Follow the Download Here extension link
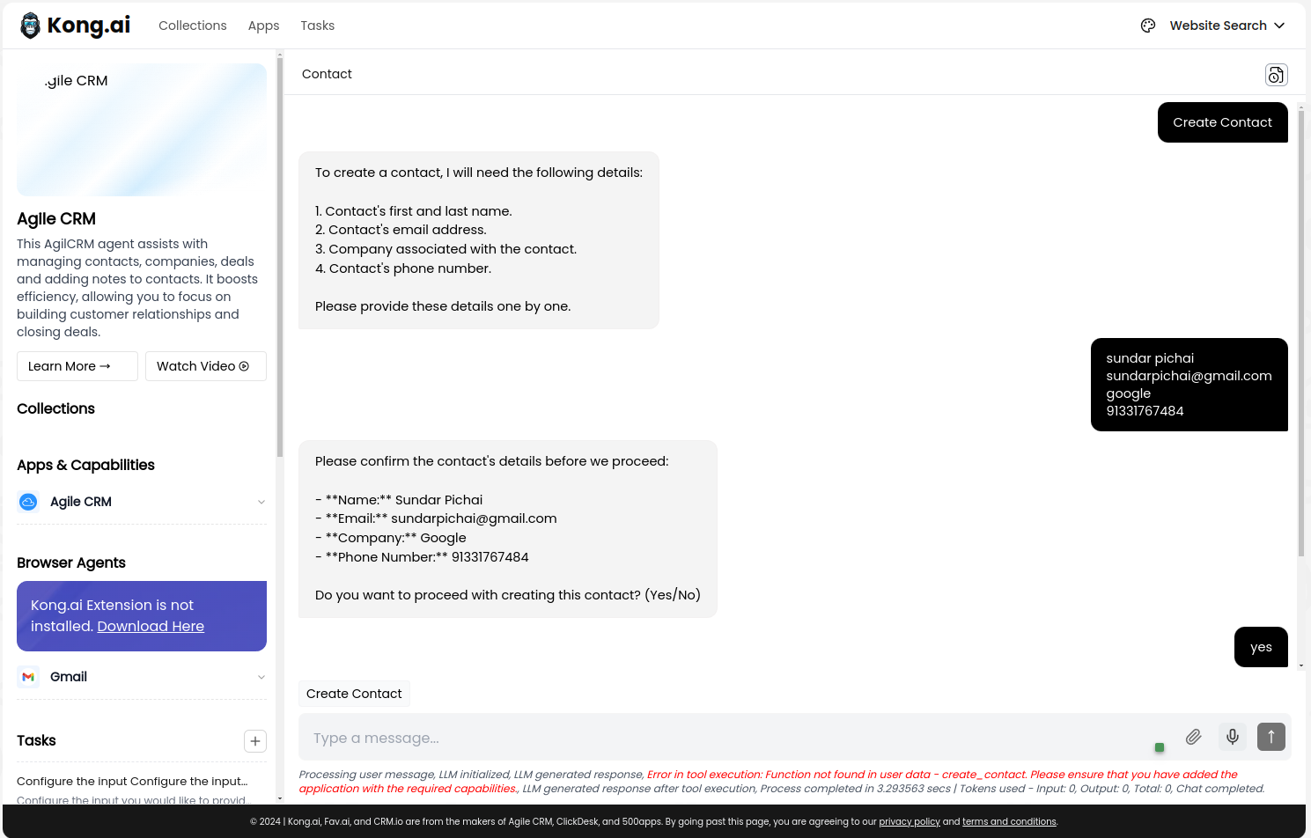The image size is (1311, 838). 151,626
